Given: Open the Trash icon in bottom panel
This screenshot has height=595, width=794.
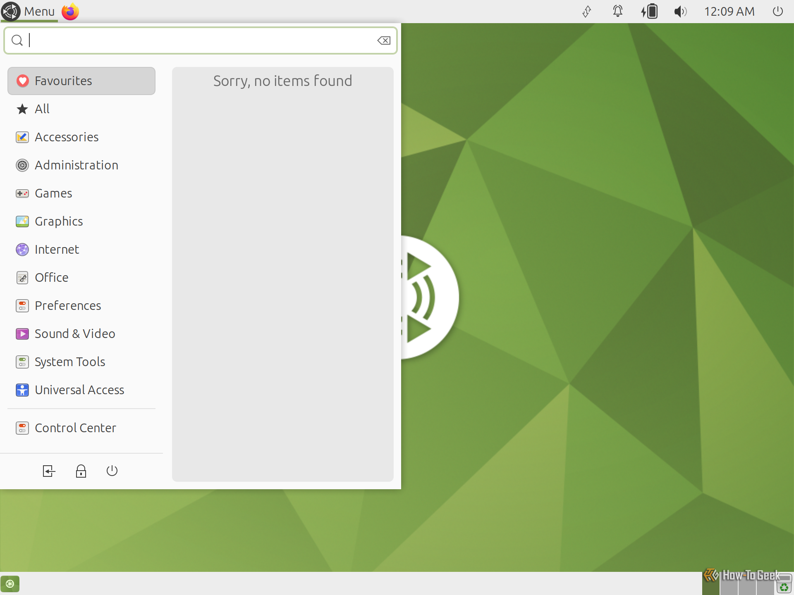Looking at the screenshot, I should click(x=784, y=584).
